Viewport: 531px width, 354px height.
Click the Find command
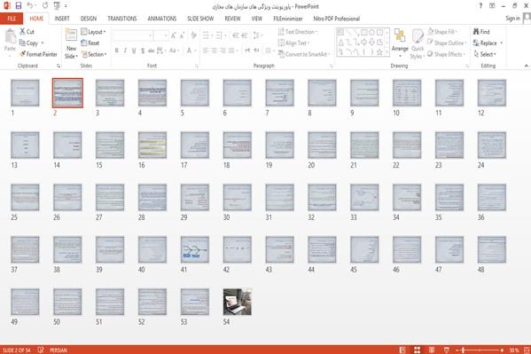(481, 32)
